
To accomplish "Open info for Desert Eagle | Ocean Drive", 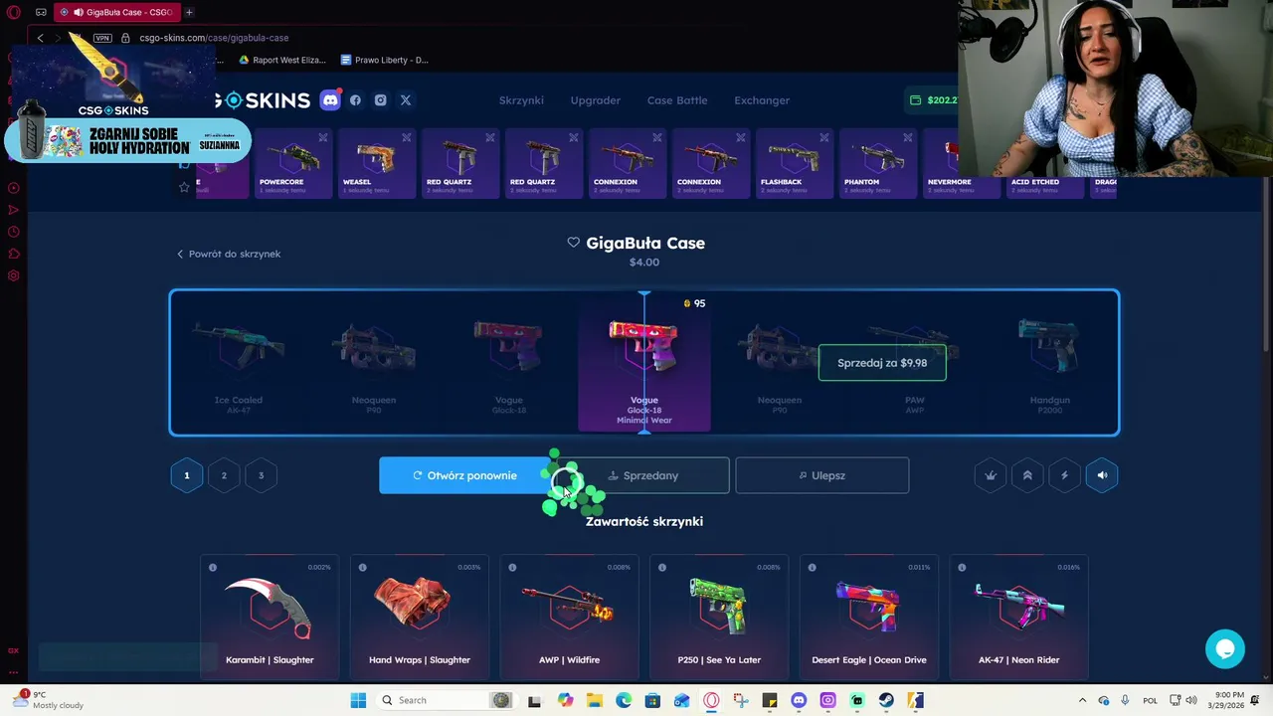I will (813, 568).
